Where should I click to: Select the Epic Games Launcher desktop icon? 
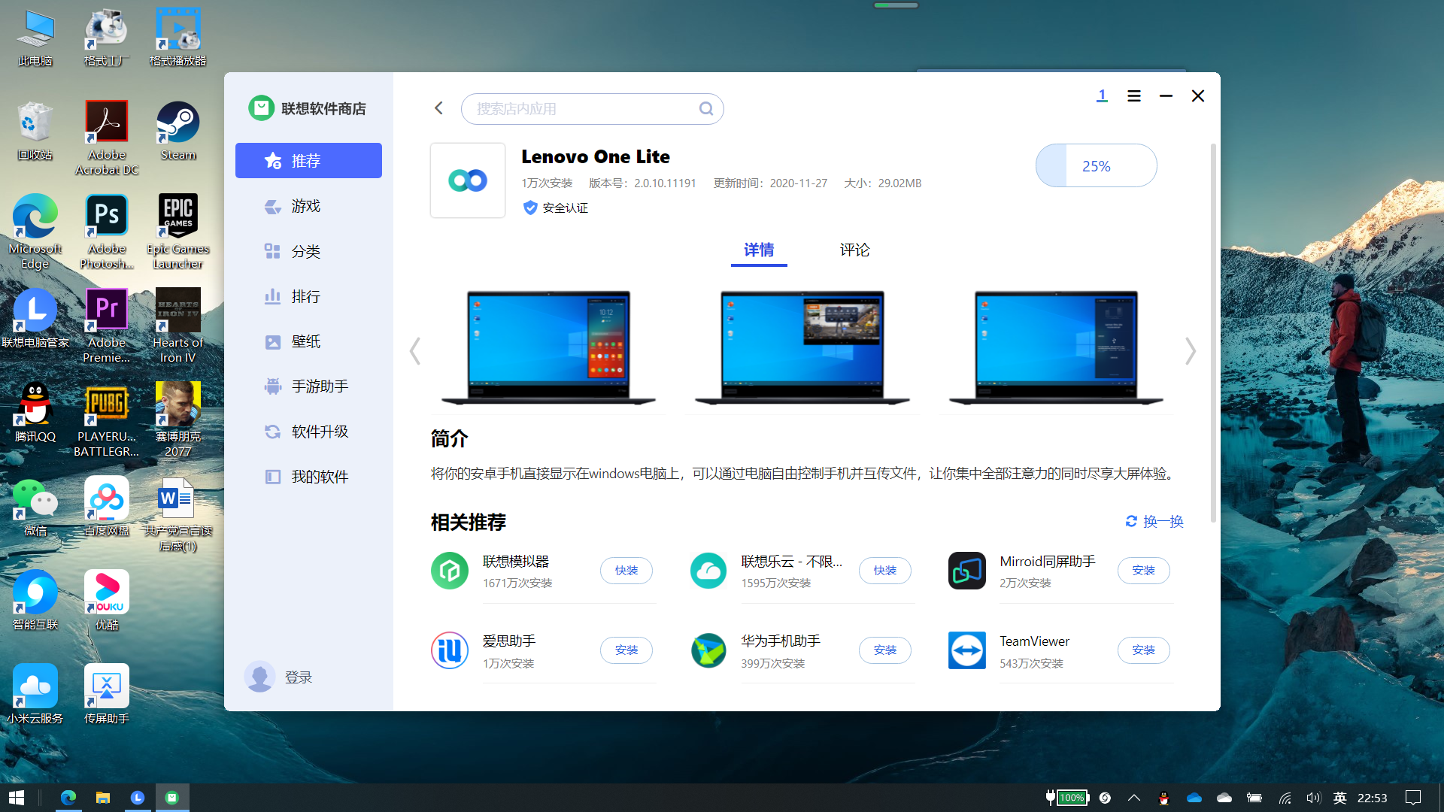(177, 232)
